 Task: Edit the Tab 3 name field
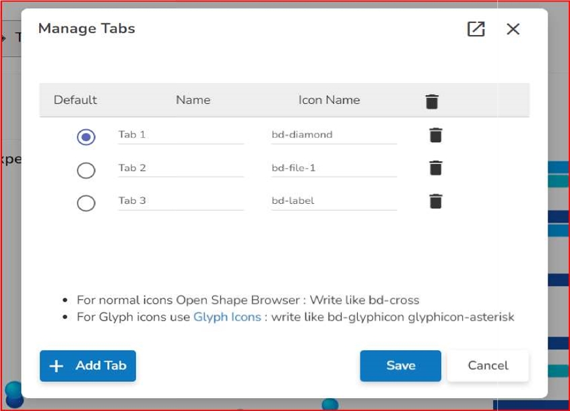[181, 201]
